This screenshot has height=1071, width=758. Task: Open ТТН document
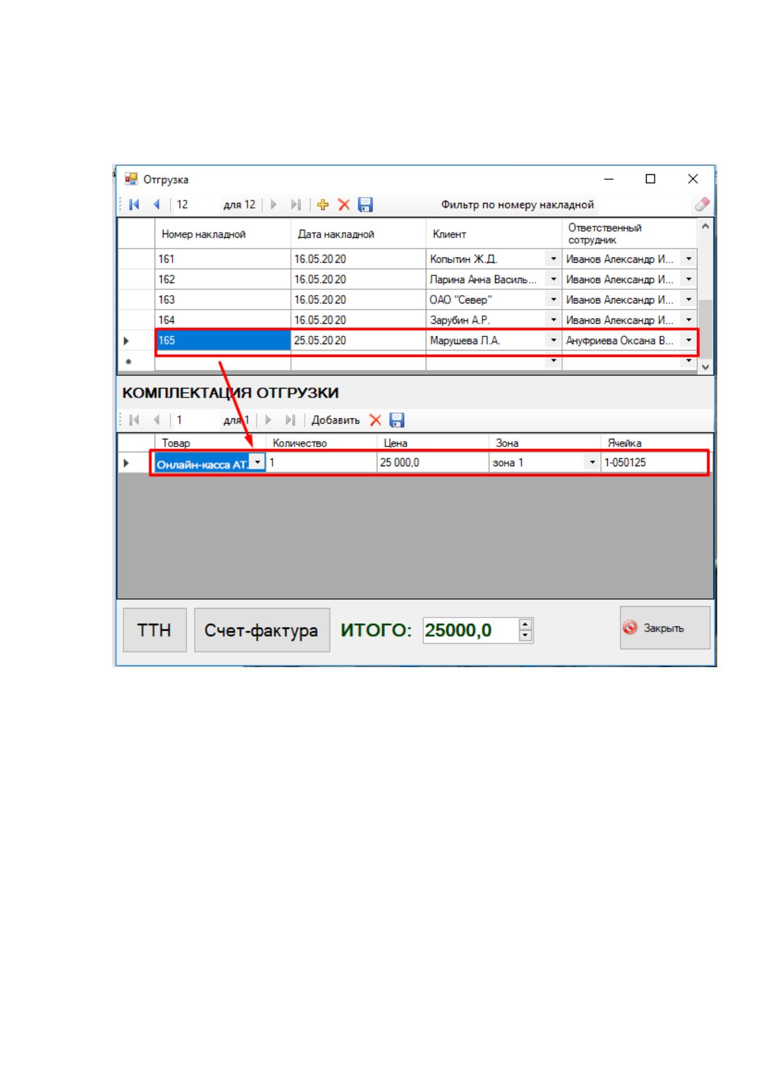click(x=155, y=630)
